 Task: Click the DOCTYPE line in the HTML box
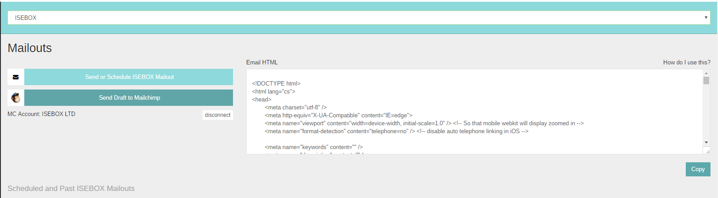pos(276,83)
